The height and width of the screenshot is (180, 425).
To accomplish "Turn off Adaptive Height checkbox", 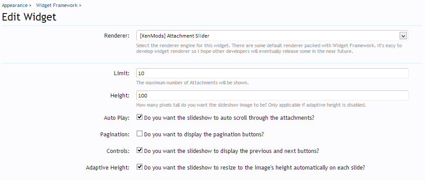I will [x=139, y=167].
